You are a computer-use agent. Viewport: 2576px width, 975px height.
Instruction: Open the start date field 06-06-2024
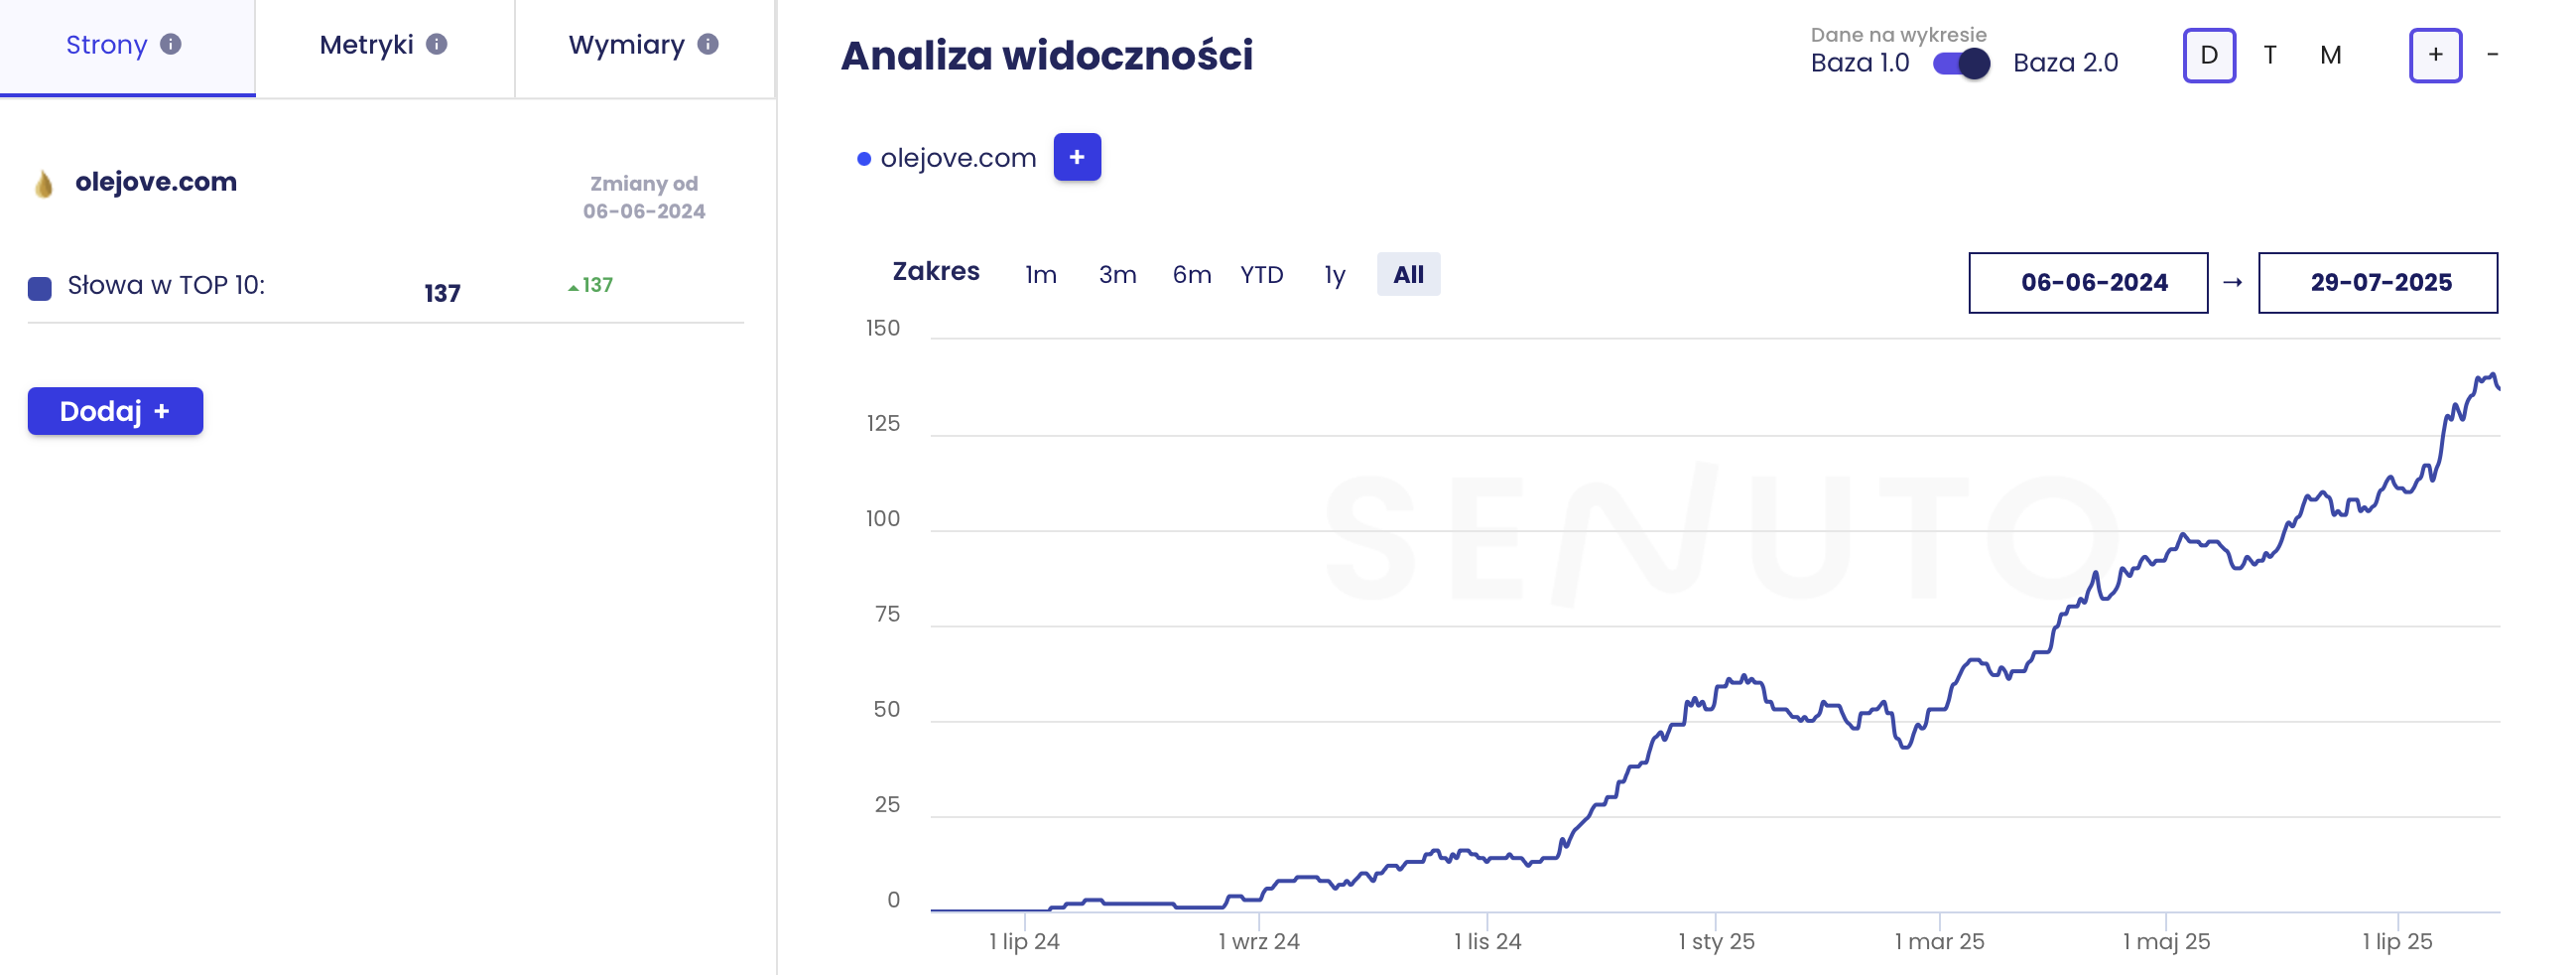pos(2088,282)
